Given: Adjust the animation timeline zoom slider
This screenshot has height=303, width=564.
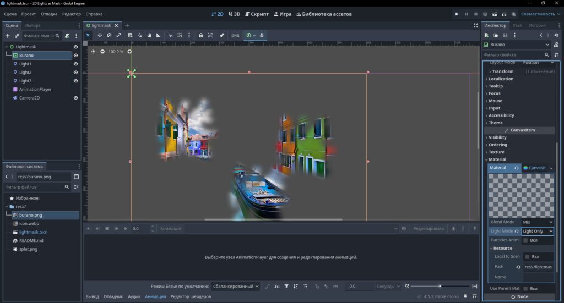Looking at the screenshot, I should tap(440, 286).
